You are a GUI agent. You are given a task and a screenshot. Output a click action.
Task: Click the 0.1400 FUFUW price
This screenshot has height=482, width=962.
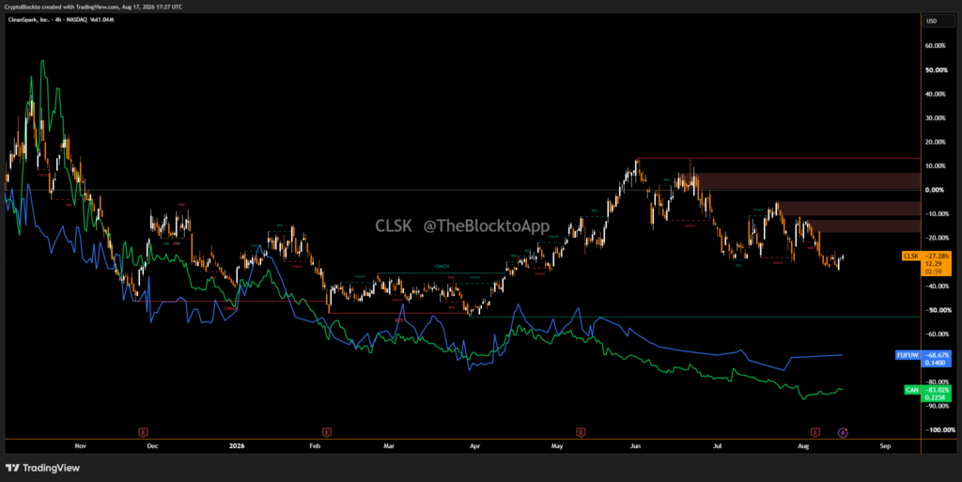click(935, 363)
